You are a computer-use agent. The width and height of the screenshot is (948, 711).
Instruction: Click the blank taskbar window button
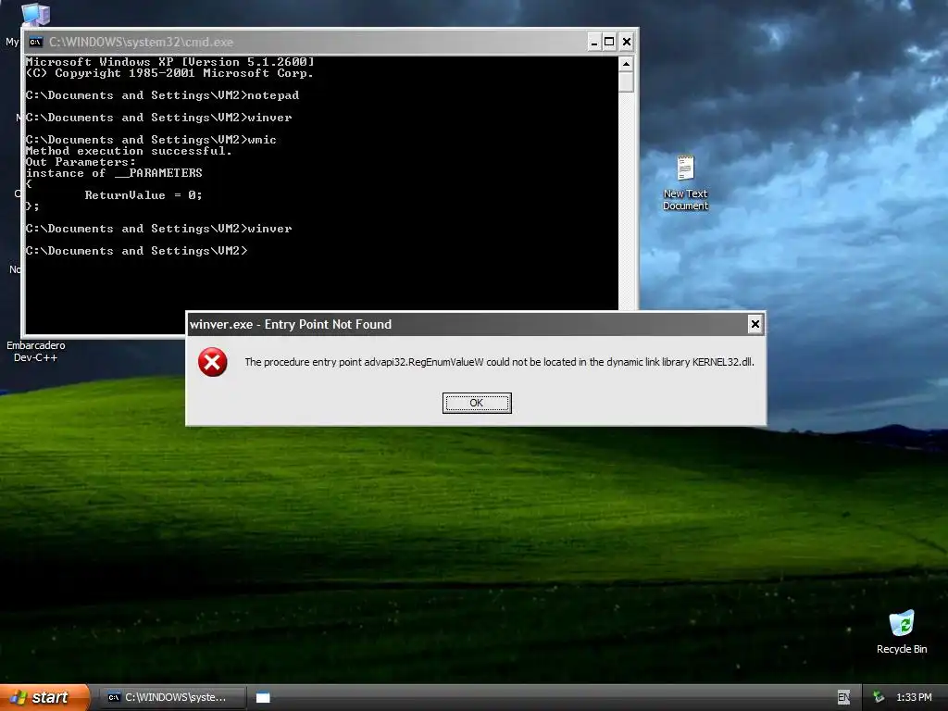coord(263,698)
